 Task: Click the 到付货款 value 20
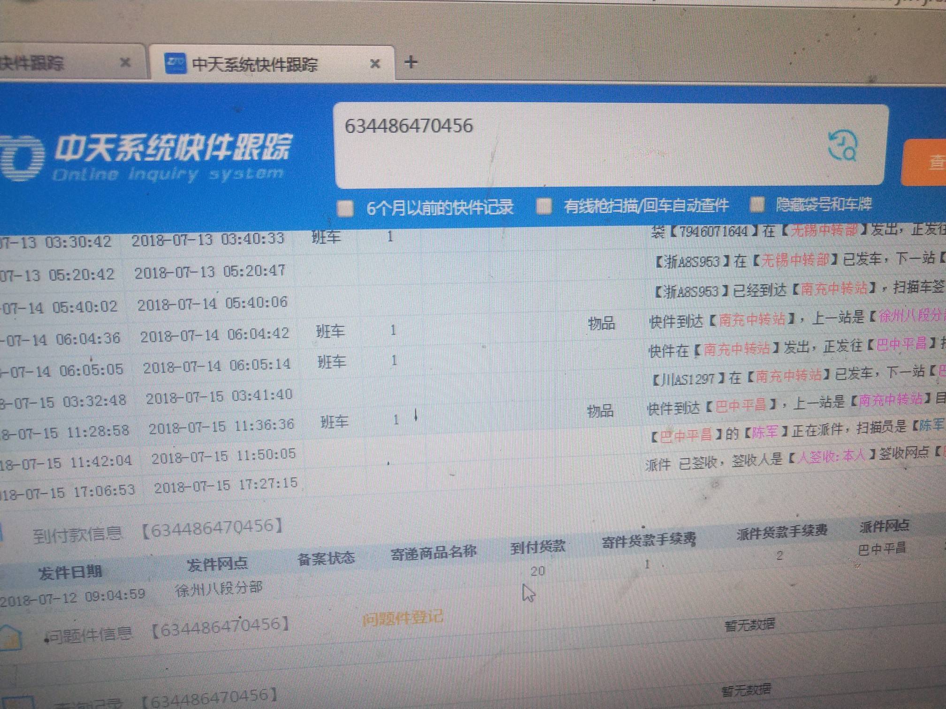[538, 571]
